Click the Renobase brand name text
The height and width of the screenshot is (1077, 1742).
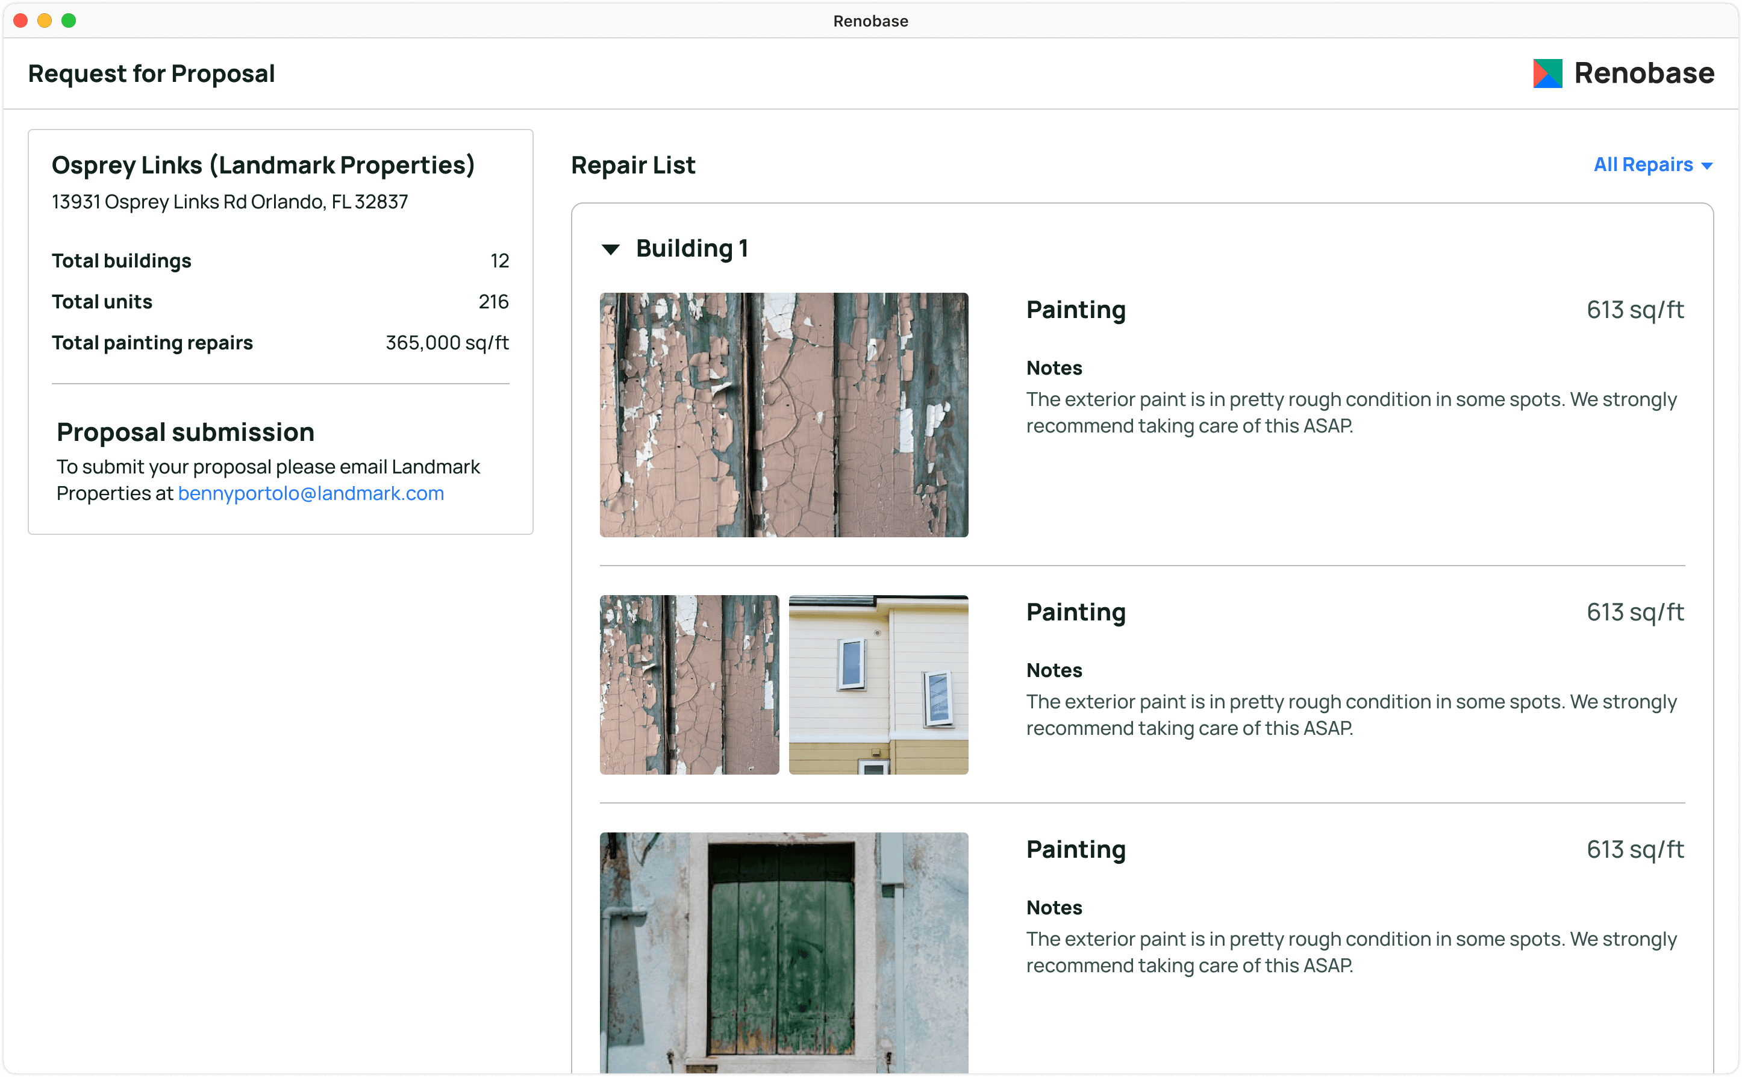click(x=1644, y=73)
